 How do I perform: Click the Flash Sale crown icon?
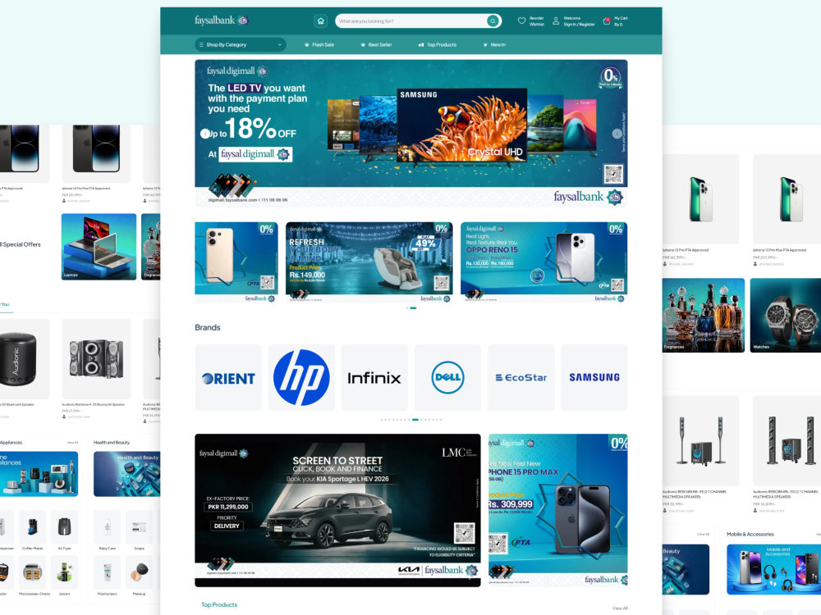tap(307, 45)
